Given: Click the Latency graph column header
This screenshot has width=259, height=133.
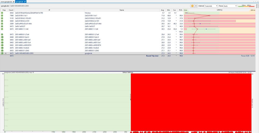Looking at the screenshot, I should (x=220, y=10).
